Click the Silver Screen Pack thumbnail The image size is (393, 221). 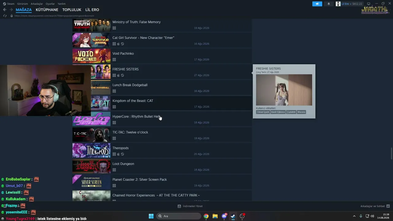click(91, 182)
